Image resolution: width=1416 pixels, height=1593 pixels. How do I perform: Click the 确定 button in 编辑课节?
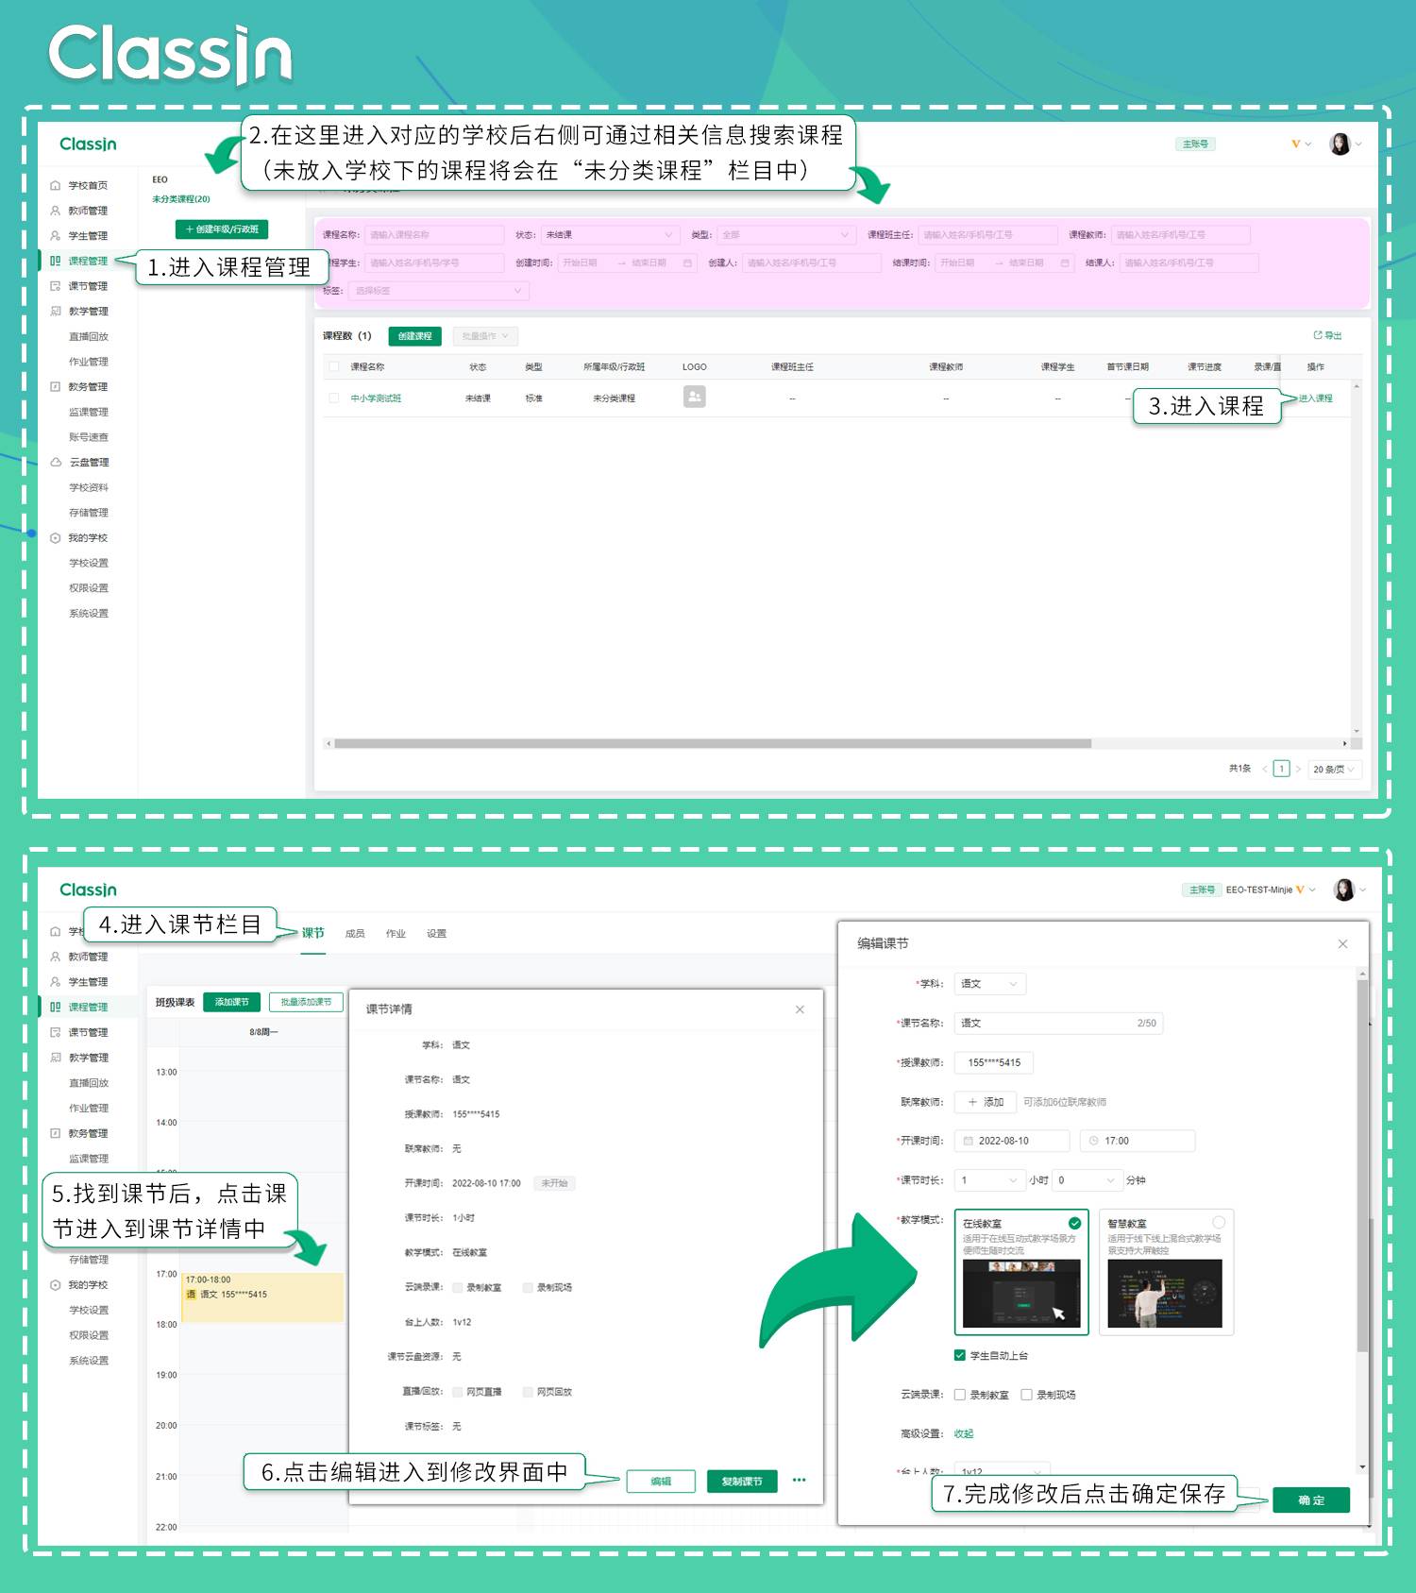(x=1311, y=1500)
